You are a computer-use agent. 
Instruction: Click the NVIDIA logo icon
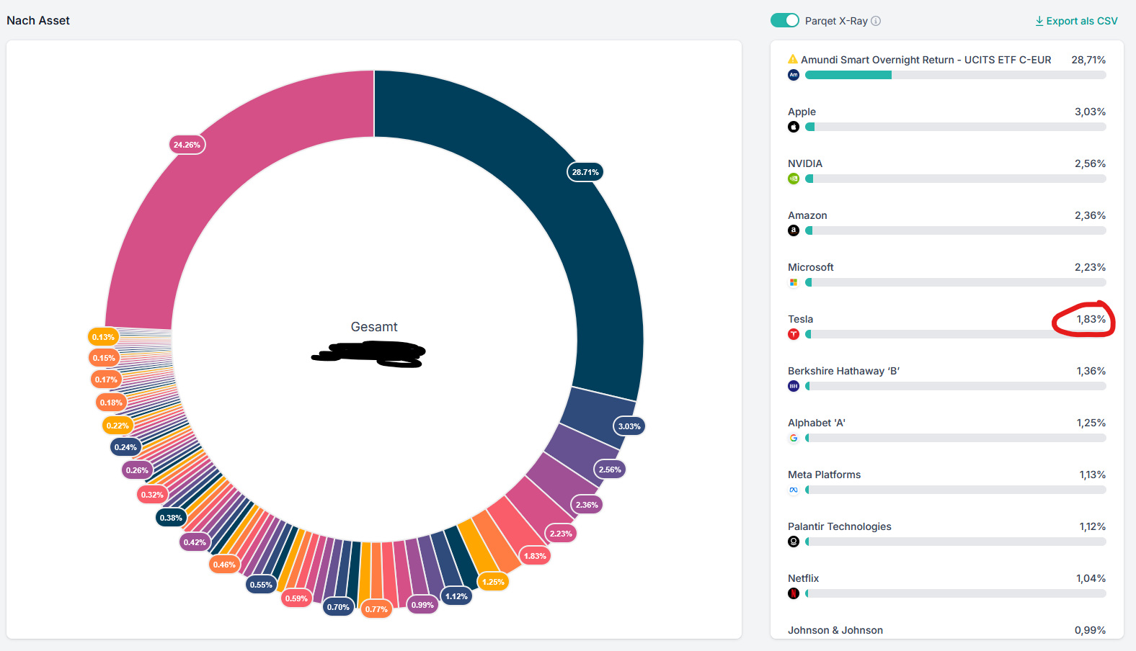click(x=794, y=179)
